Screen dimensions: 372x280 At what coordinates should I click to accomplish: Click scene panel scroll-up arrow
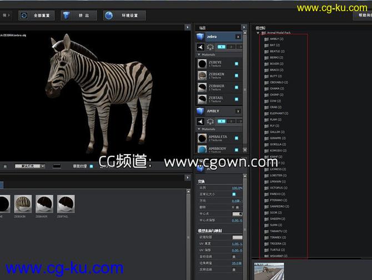245,33
